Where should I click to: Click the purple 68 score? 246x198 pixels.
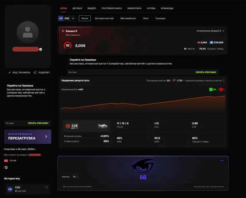[143, 177]
